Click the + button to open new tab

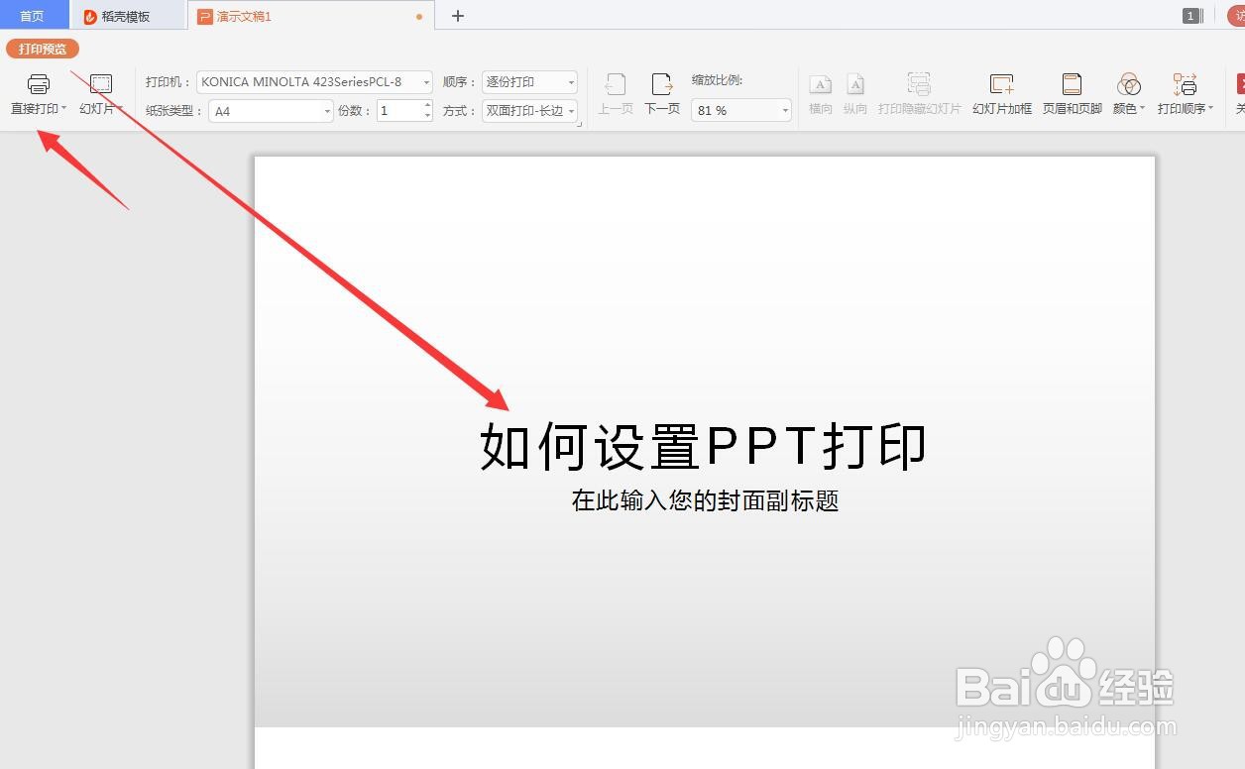(457, 16)
